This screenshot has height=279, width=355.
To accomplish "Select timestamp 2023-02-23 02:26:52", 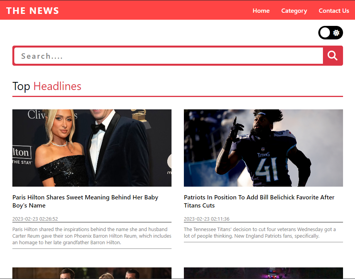I will (35, 219).
